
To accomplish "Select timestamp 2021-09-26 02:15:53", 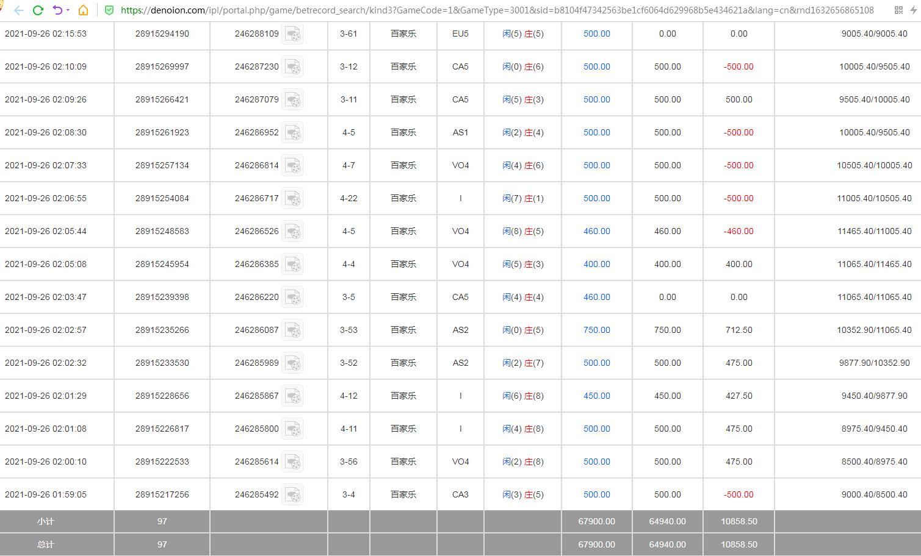I will tap(46, 34).
